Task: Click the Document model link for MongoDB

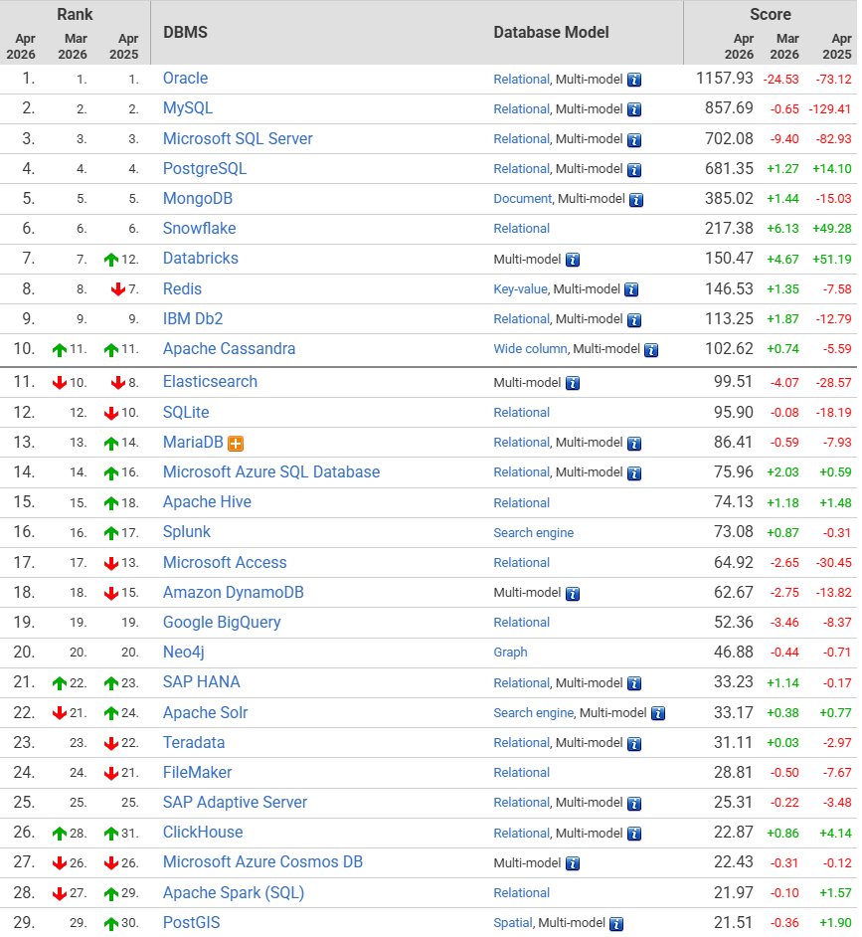Action: pyautogui.click(x=522, y=199)
